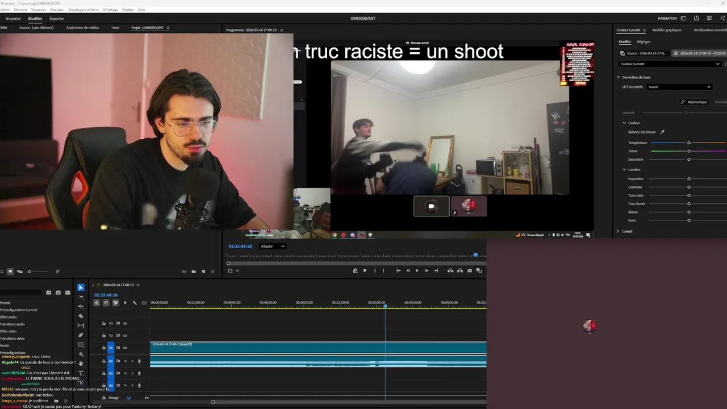Image resolution: width=727 pixels, height=409 pixels.
Task: Expand the Créatif section
Action: (x=619, y=231)
